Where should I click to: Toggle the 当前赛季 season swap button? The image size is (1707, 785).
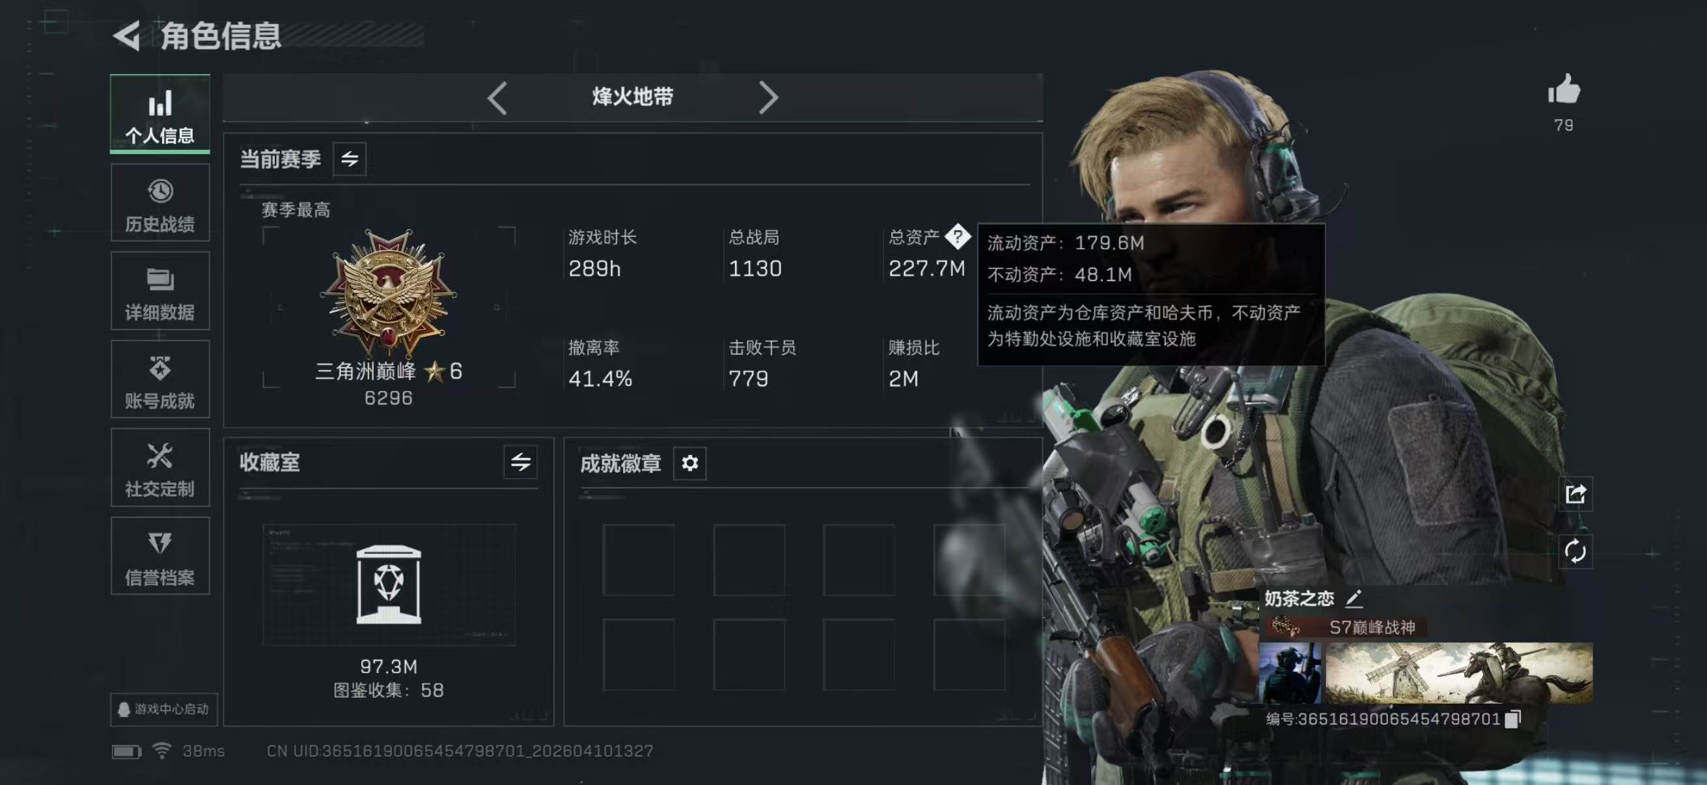click(350, 159)
